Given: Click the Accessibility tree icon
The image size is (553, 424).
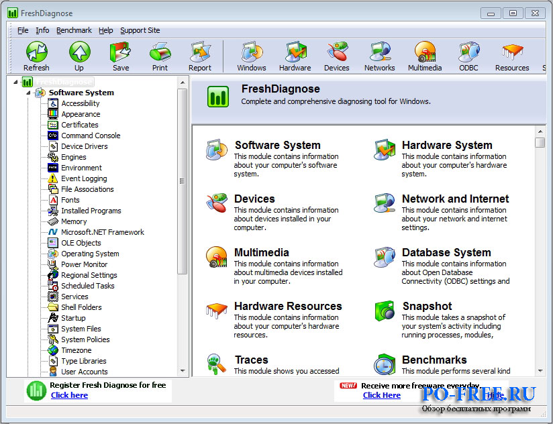Looking at the screenshot, I should click(53, 103).
